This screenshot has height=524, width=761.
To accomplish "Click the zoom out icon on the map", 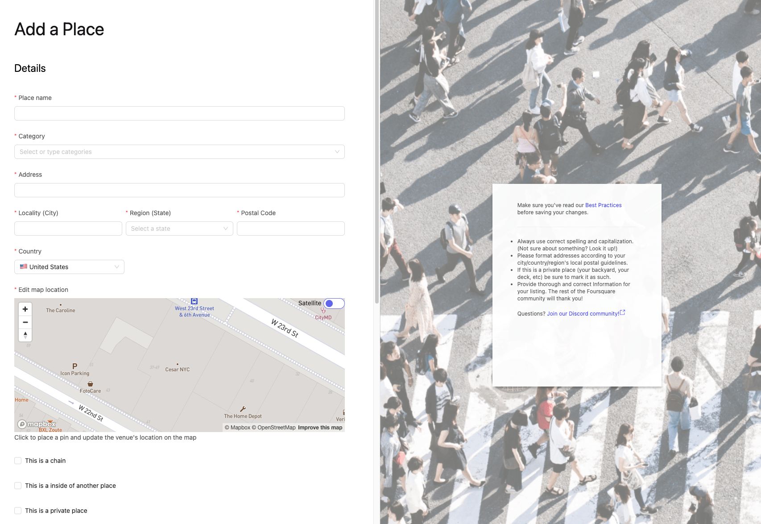I will click(25, 322).
